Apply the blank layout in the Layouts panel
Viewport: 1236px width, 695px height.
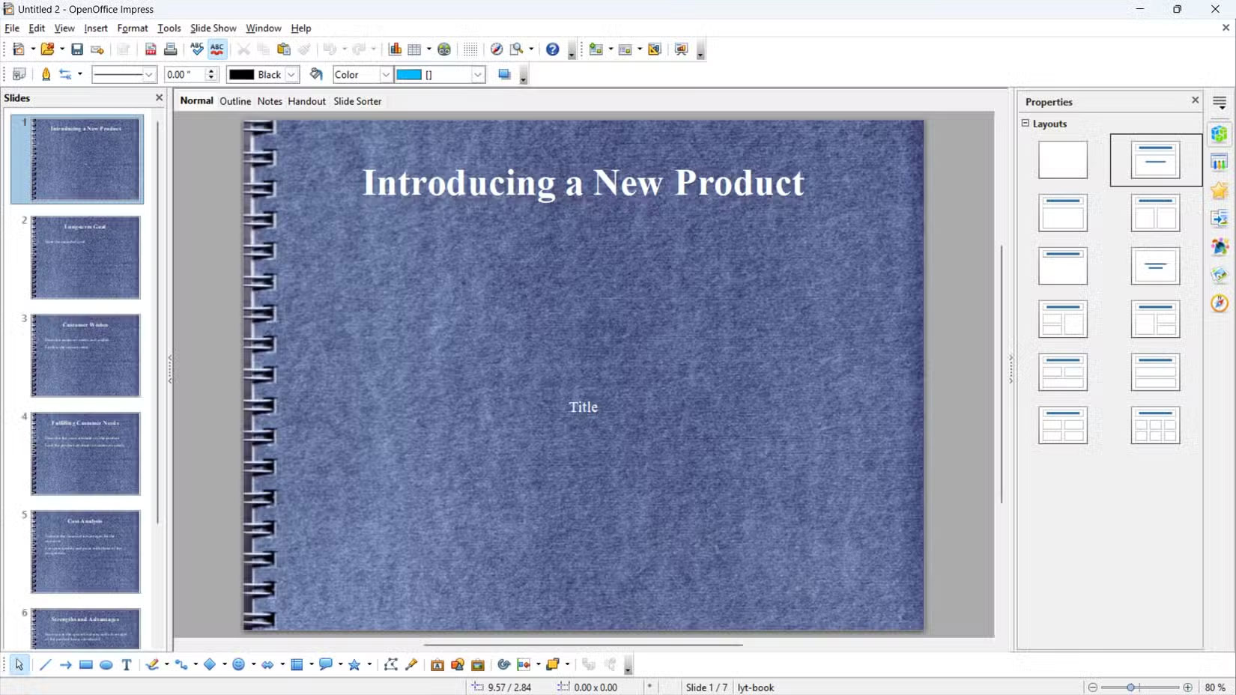(x=1062, y=160)
